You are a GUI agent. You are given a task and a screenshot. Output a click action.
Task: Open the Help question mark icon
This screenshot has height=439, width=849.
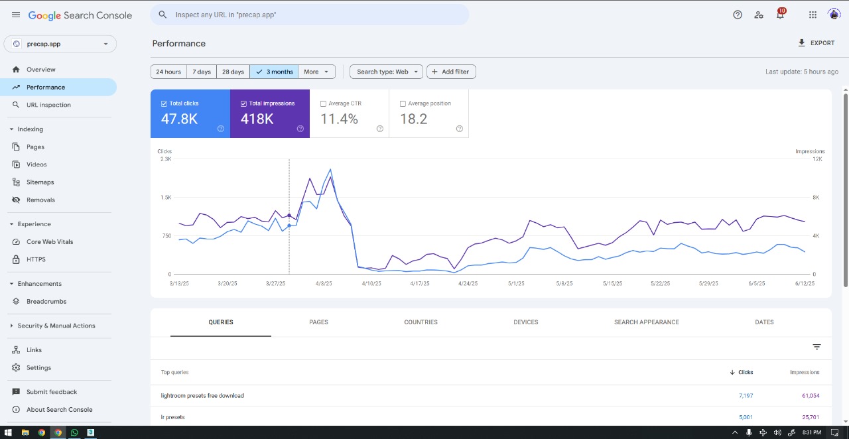738,15
